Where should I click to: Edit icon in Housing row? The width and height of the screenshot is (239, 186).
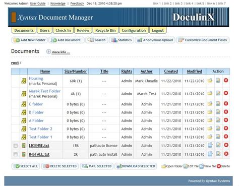218,81
